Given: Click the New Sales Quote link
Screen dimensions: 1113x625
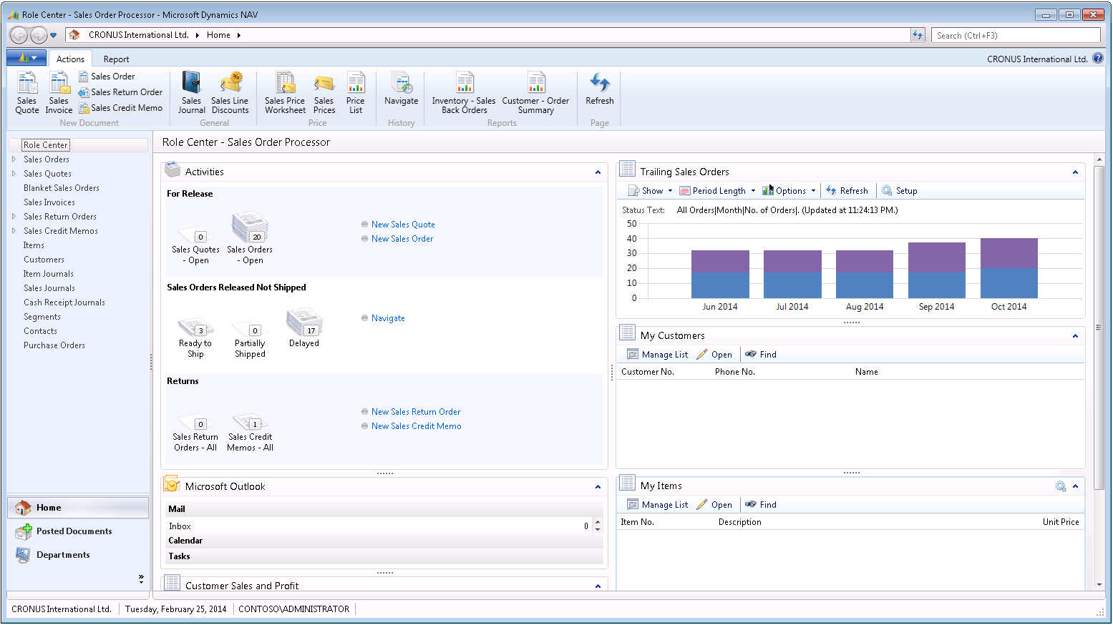Looking at the screenshot, I should coord(403,225).
